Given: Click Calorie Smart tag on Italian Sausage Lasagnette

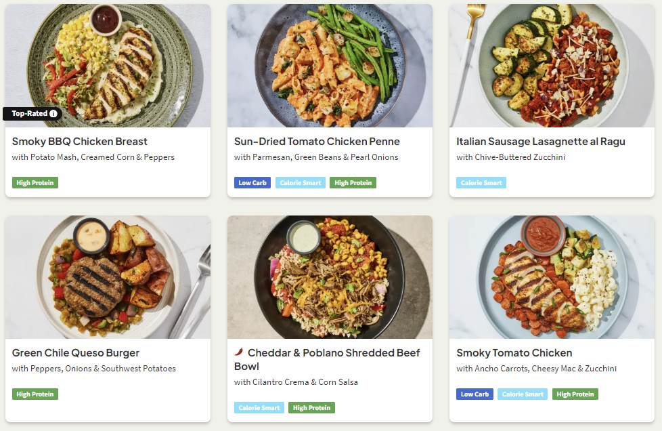Looking at the screenshot, I should pos(481,183).
